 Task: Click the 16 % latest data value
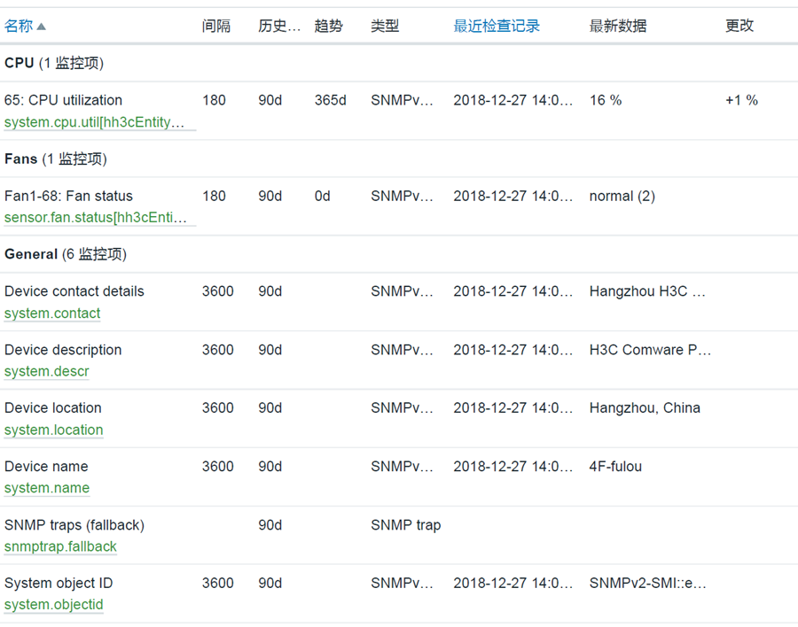pos(606,100)
